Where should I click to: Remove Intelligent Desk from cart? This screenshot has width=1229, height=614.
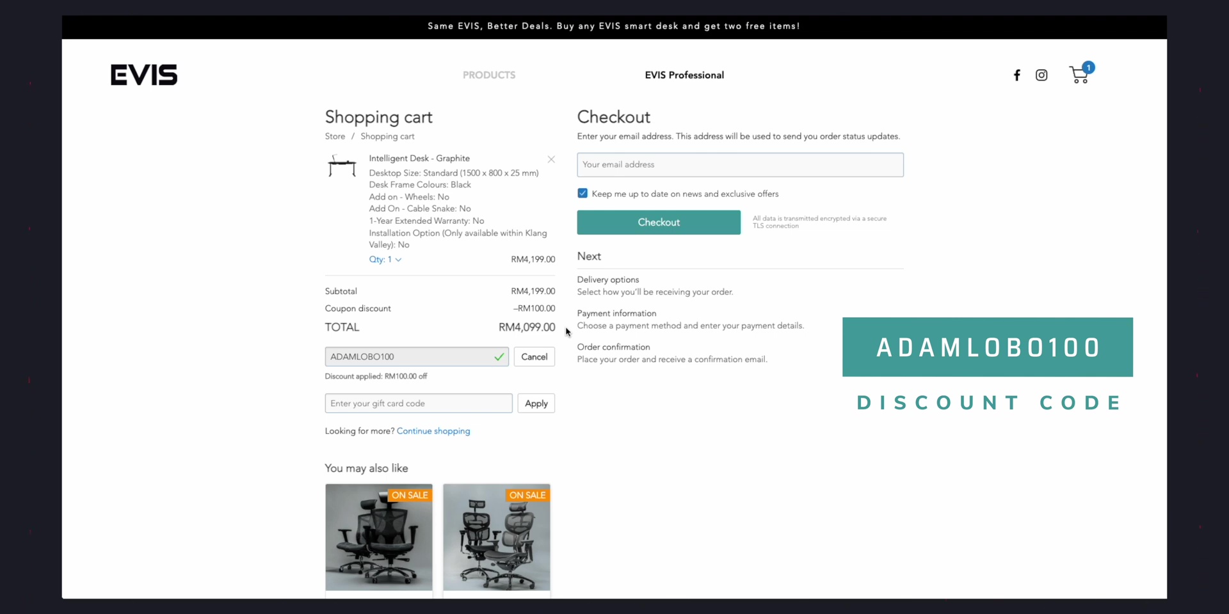pos(551,159)
